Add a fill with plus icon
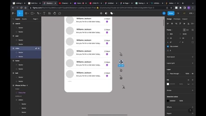This screenshot has width=206, height=116. tap(192, 80)
